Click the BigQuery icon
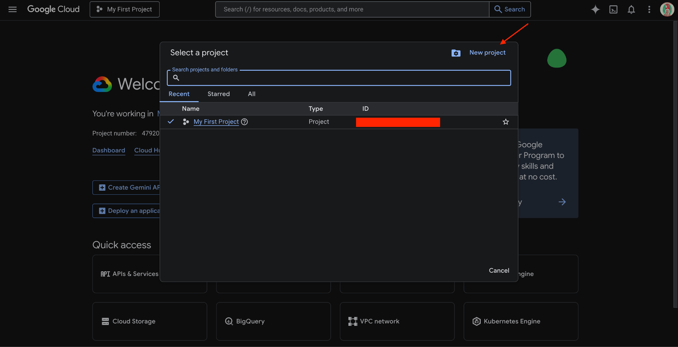 point(229,321)
